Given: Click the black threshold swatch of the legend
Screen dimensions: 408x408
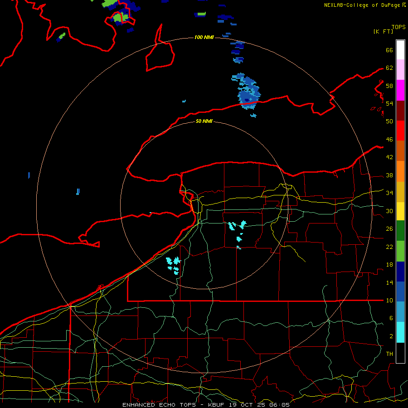Looking at the screenshot, I should [x=400, y=353].
